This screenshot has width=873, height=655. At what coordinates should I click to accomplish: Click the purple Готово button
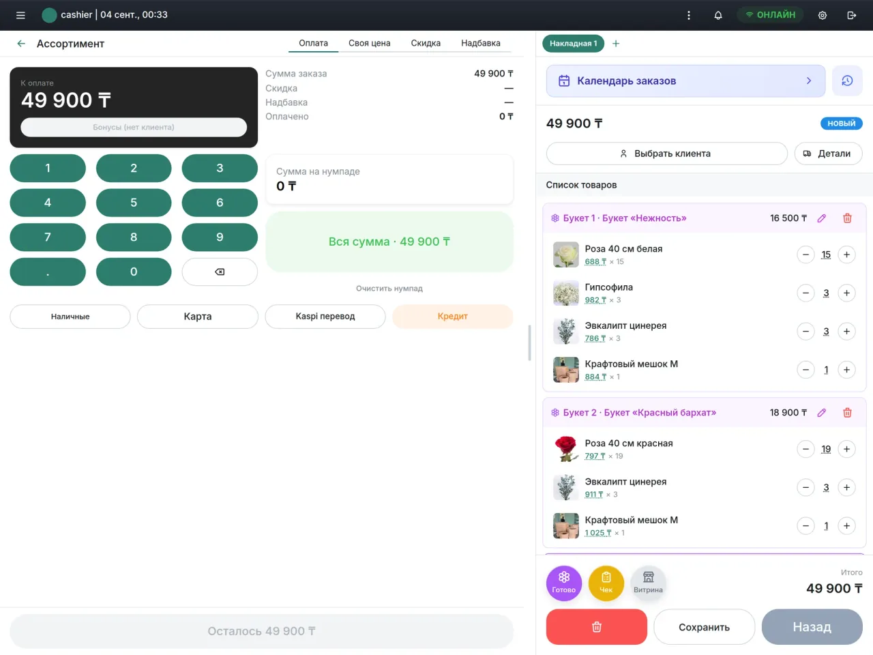[x=564, y=583]
